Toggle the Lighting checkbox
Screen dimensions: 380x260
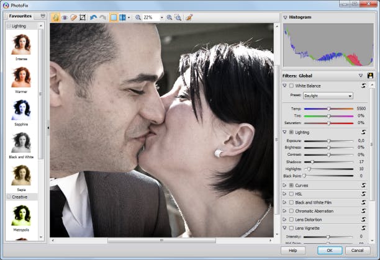(x=291, y=132)
